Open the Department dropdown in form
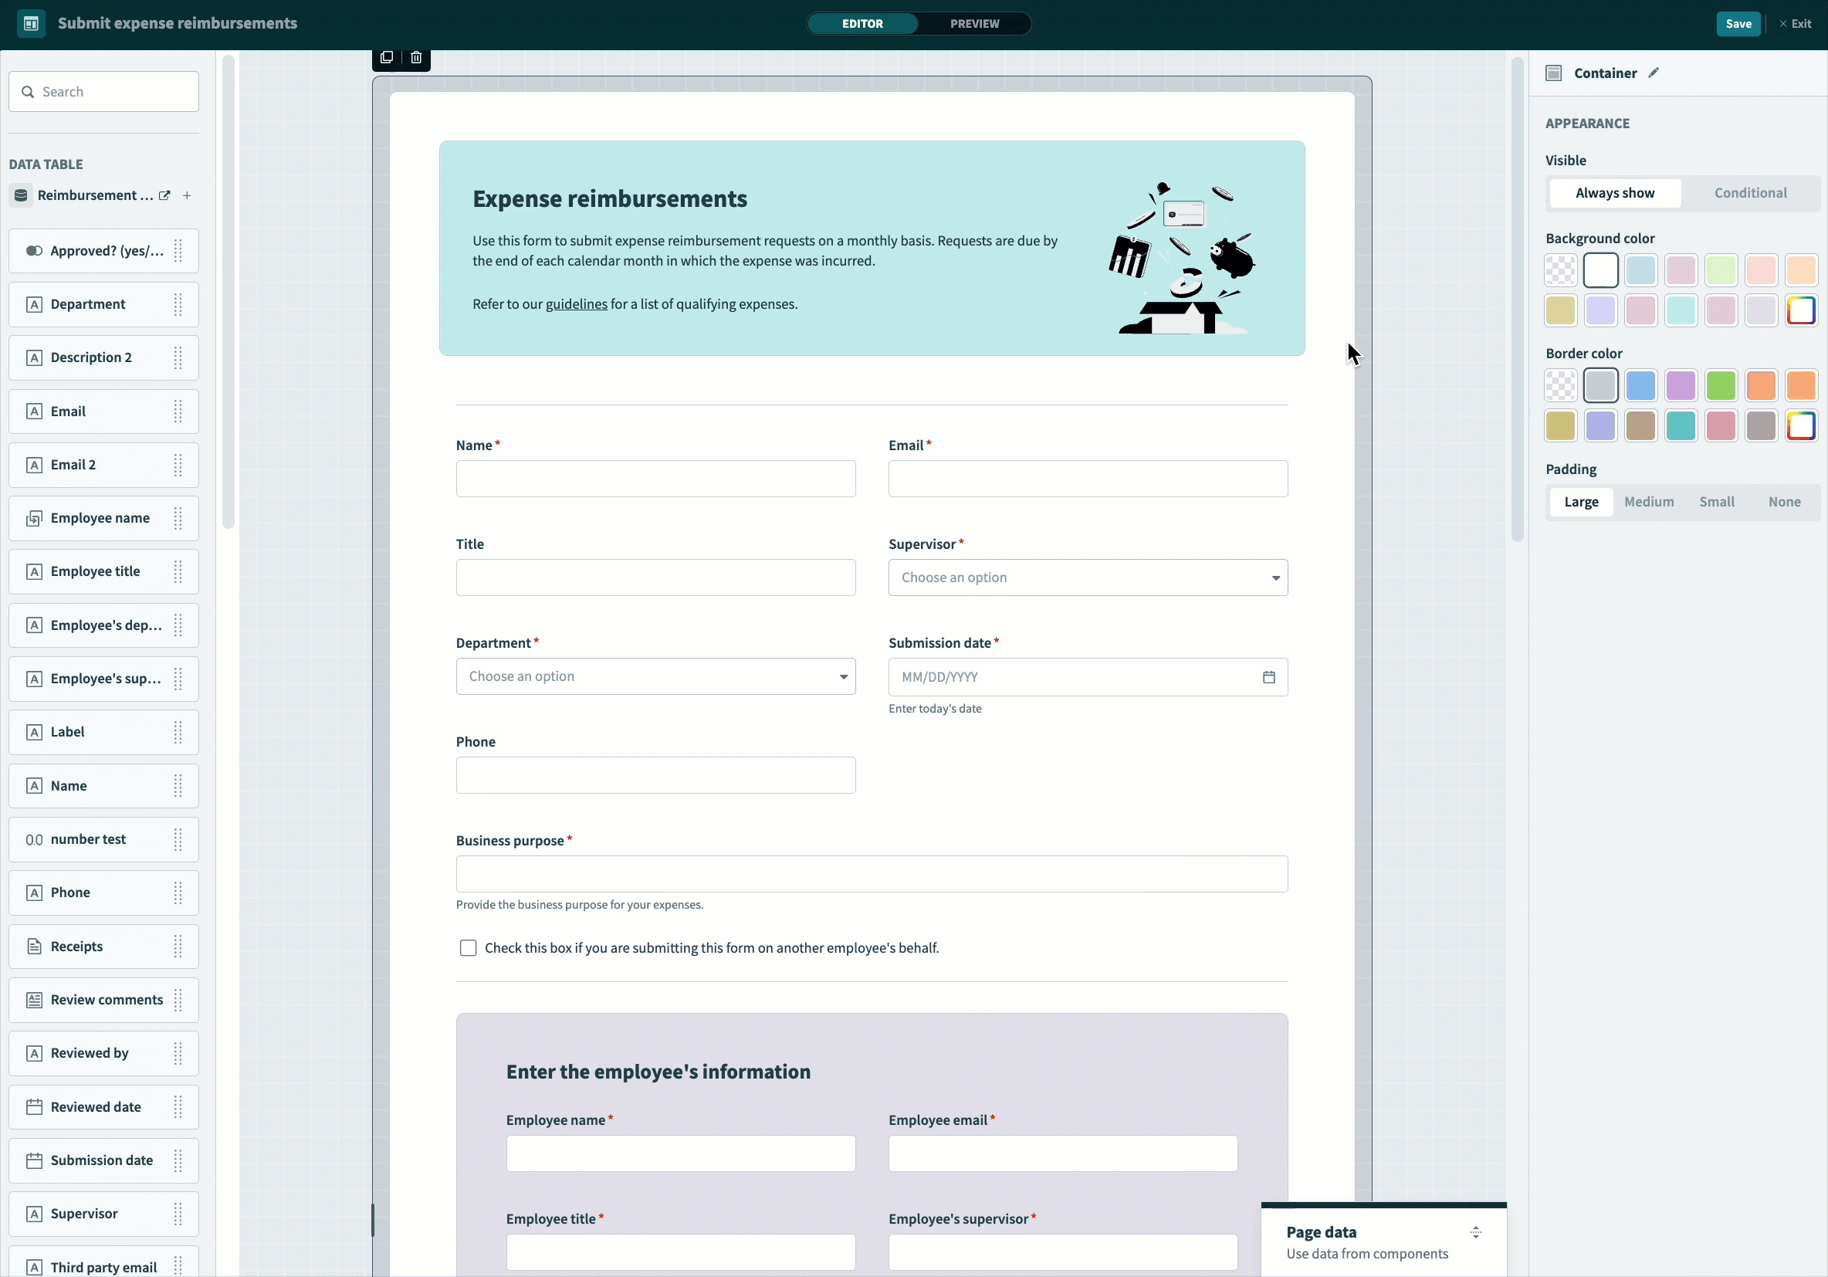This screenshot has height=1277, width=1828. [655, 676]
